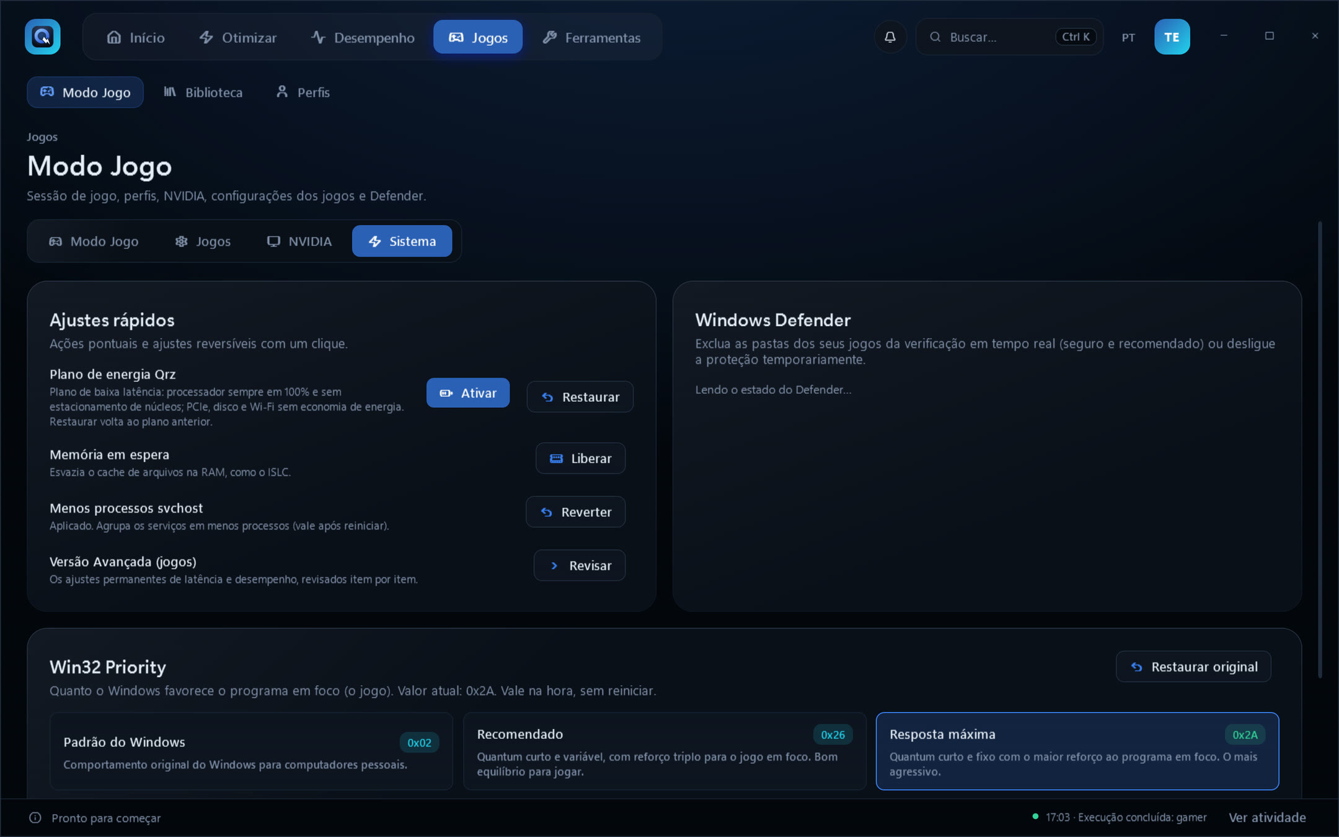This screenshot has width=1339, height=837.
Task: Click 'Lendo o estado do Defender...' text
Action: (773, 389)
